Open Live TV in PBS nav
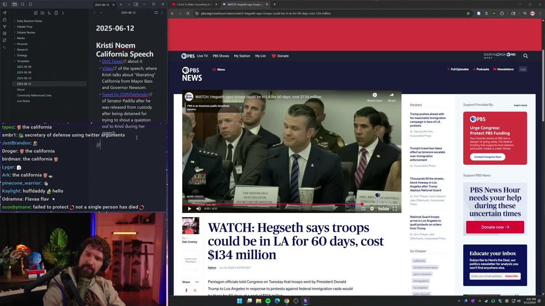 click(x=202, y=56)
